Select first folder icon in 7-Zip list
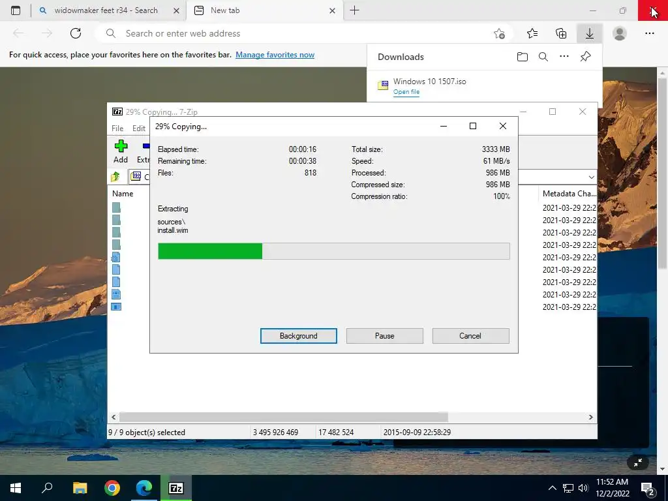The image size is (668, 501). pos(116,207)
